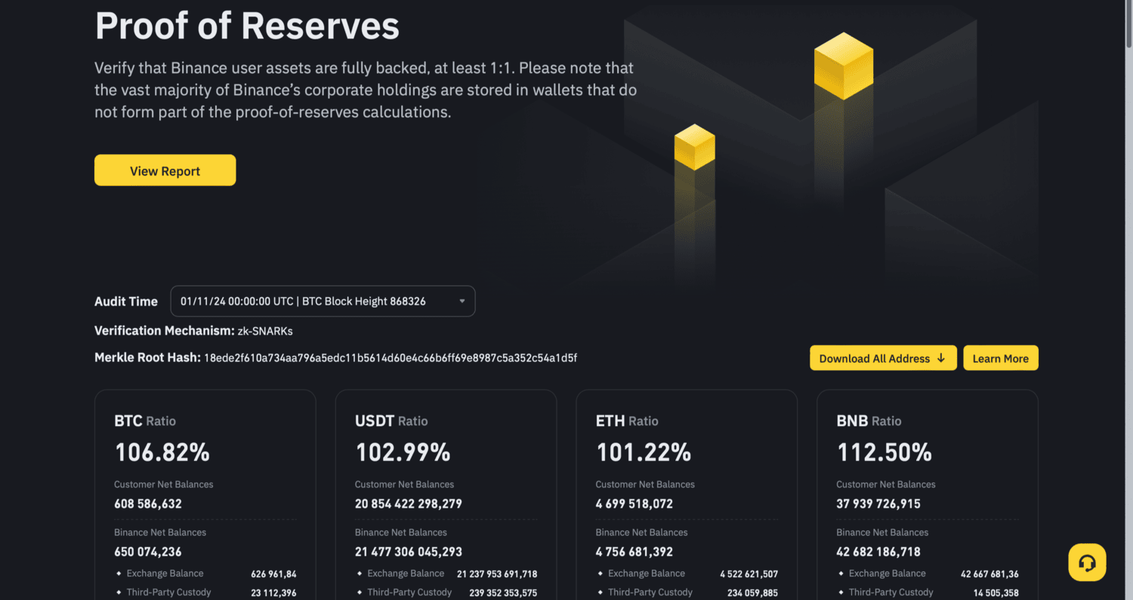Select the BTC Ratio card heading
Image resolution: width=1133 pixels, height=600 pixels.
point(145,421)
